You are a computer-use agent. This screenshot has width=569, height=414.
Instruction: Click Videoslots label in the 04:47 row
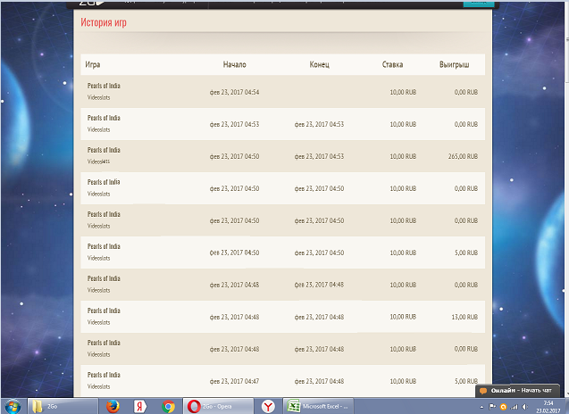98,386
